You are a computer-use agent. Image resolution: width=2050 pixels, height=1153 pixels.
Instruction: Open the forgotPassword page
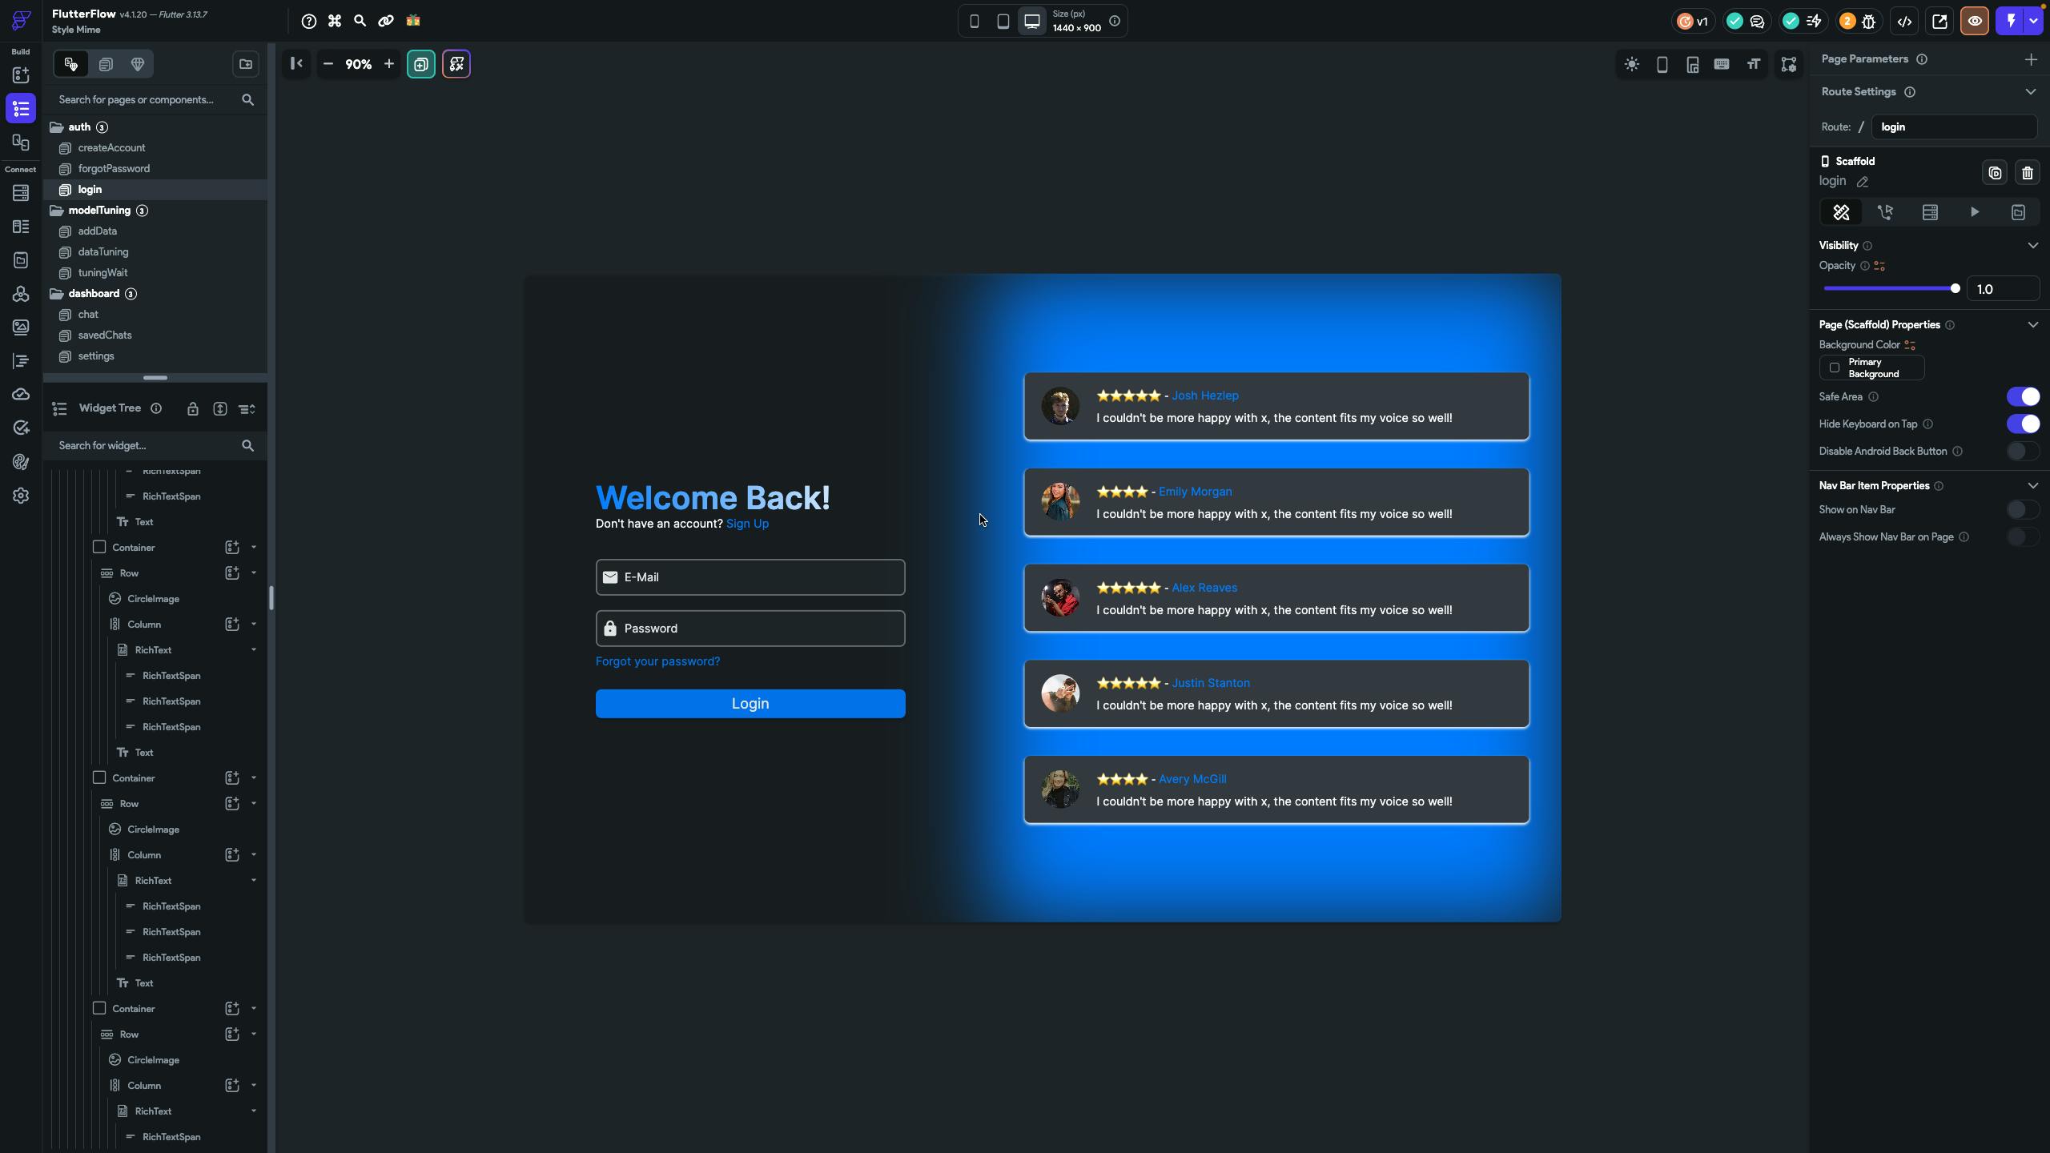114,169
